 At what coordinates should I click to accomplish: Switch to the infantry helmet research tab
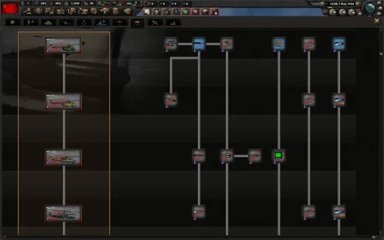[x=13, y=23]
